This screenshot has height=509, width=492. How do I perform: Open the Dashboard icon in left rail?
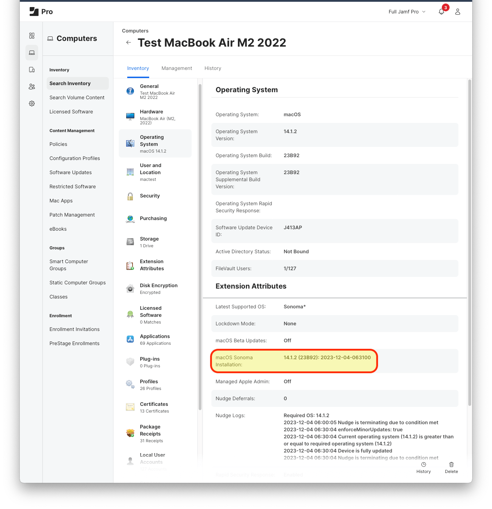pyautogui.click(x=32, y=36)
